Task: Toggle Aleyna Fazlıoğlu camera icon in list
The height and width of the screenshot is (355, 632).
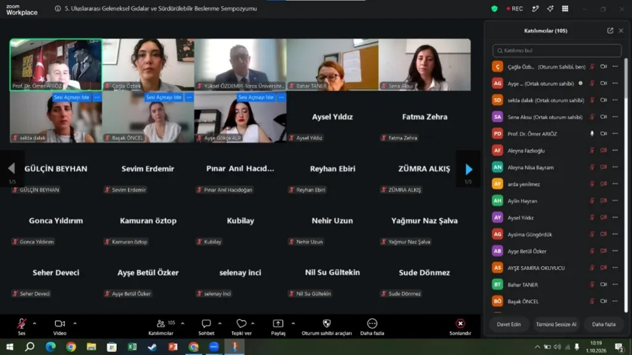Action: [604, 151]
